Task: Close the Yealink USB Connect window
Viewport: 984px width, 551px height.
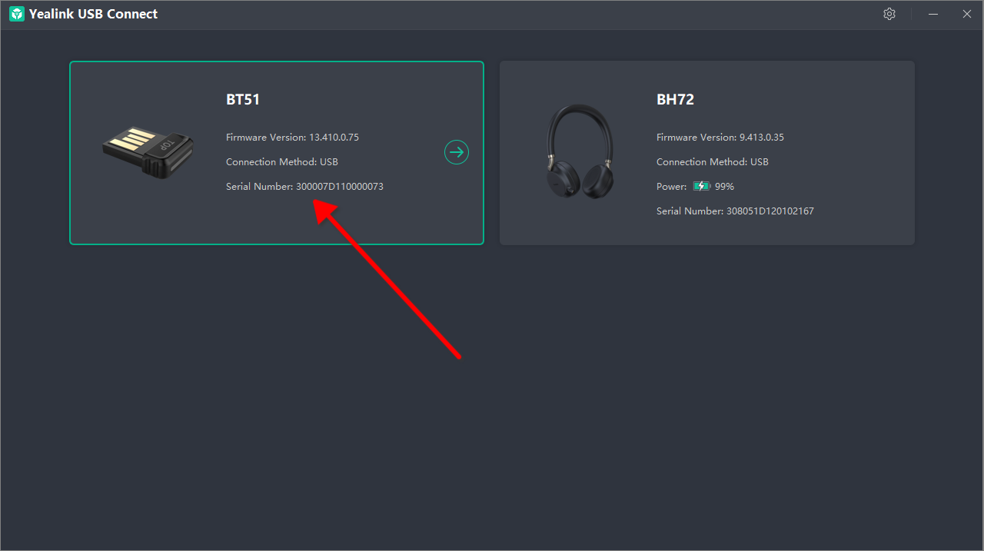Action: click(x=967, y=14)
